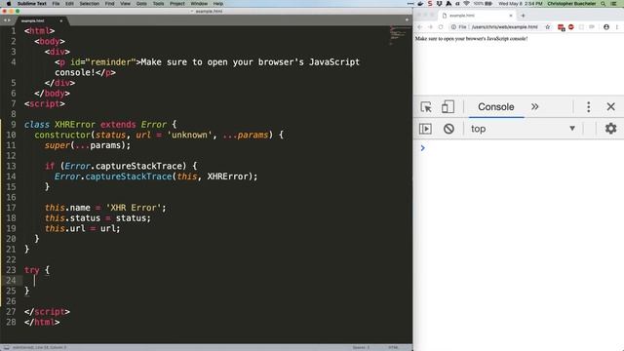Click 'captureStackTrace' on line 14

click(129, 176)
